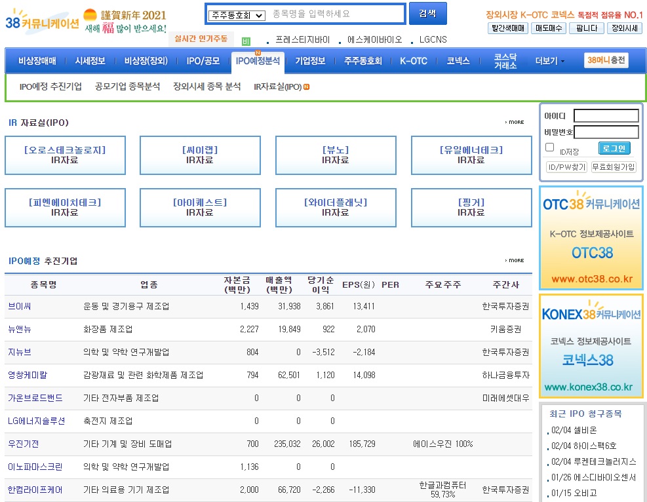Open 핑거 IR자료 card
Screen dimensions: 647x502
coord(471,208)
